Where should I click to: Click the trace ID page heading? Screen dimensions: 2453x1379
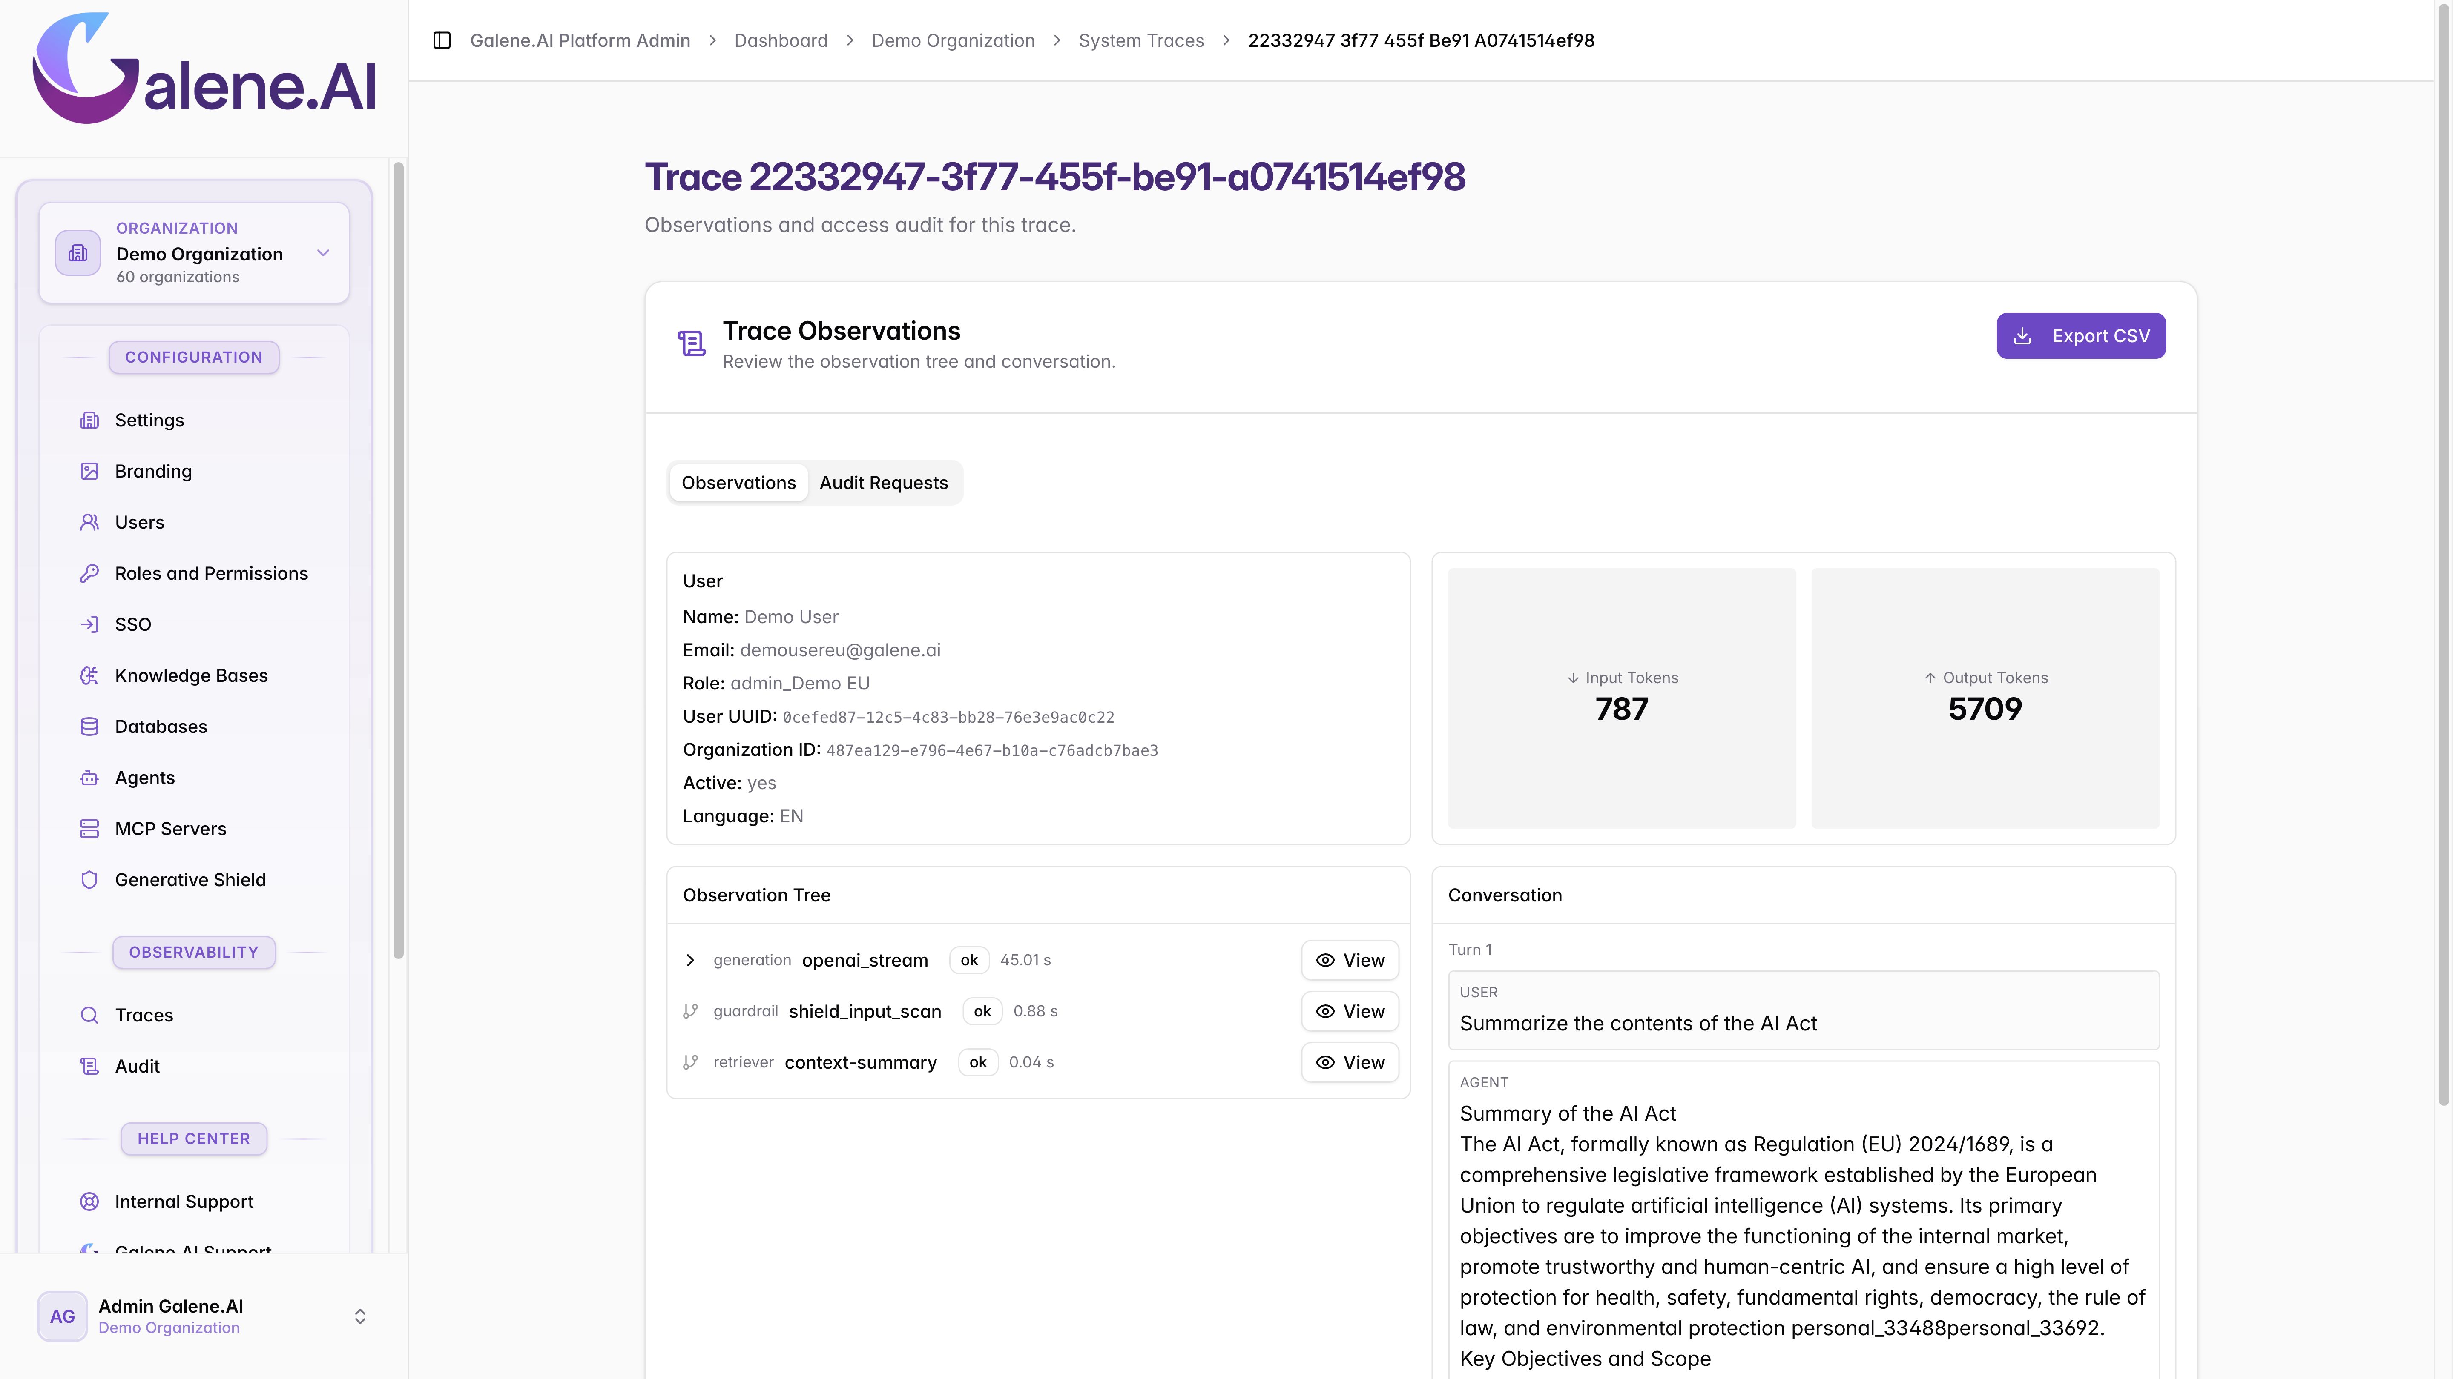[1055, 177]
